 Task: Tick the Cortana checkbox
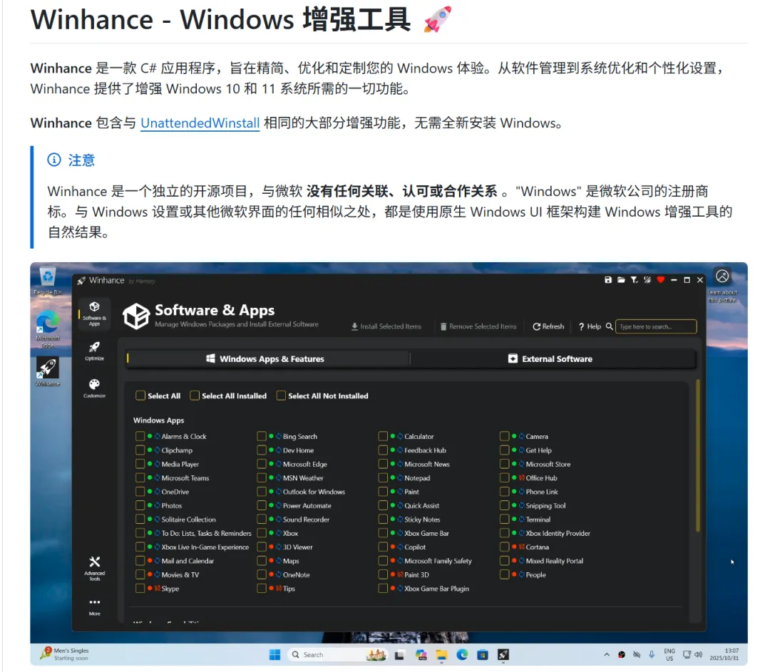[504, 547]
